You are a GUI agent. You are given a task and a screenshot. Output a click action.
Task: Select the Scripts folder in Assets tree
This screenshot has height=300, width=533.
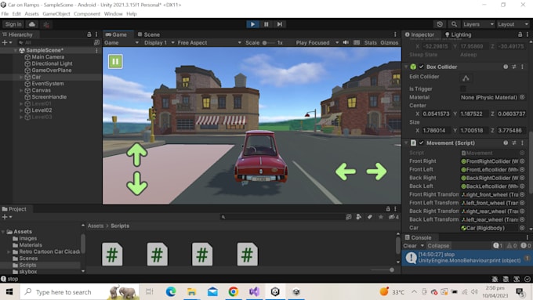[27, 265]
